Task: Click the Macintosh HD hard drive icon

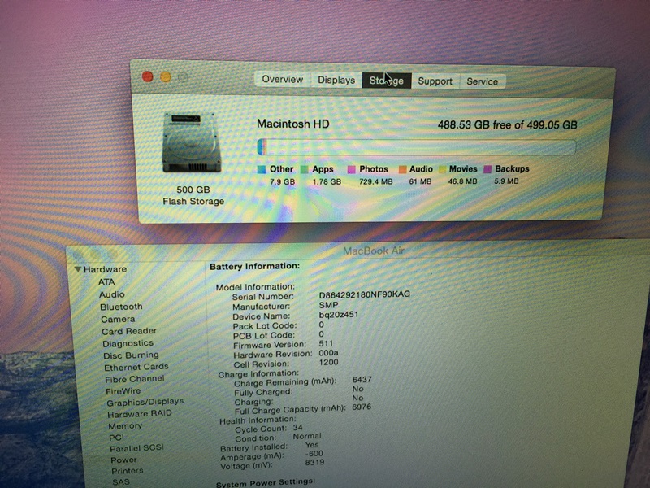Action: (x=193, y=141)
